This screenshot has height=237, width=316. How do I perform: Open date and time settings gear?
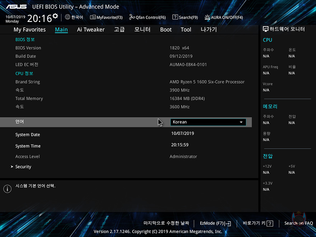point(55,16)
